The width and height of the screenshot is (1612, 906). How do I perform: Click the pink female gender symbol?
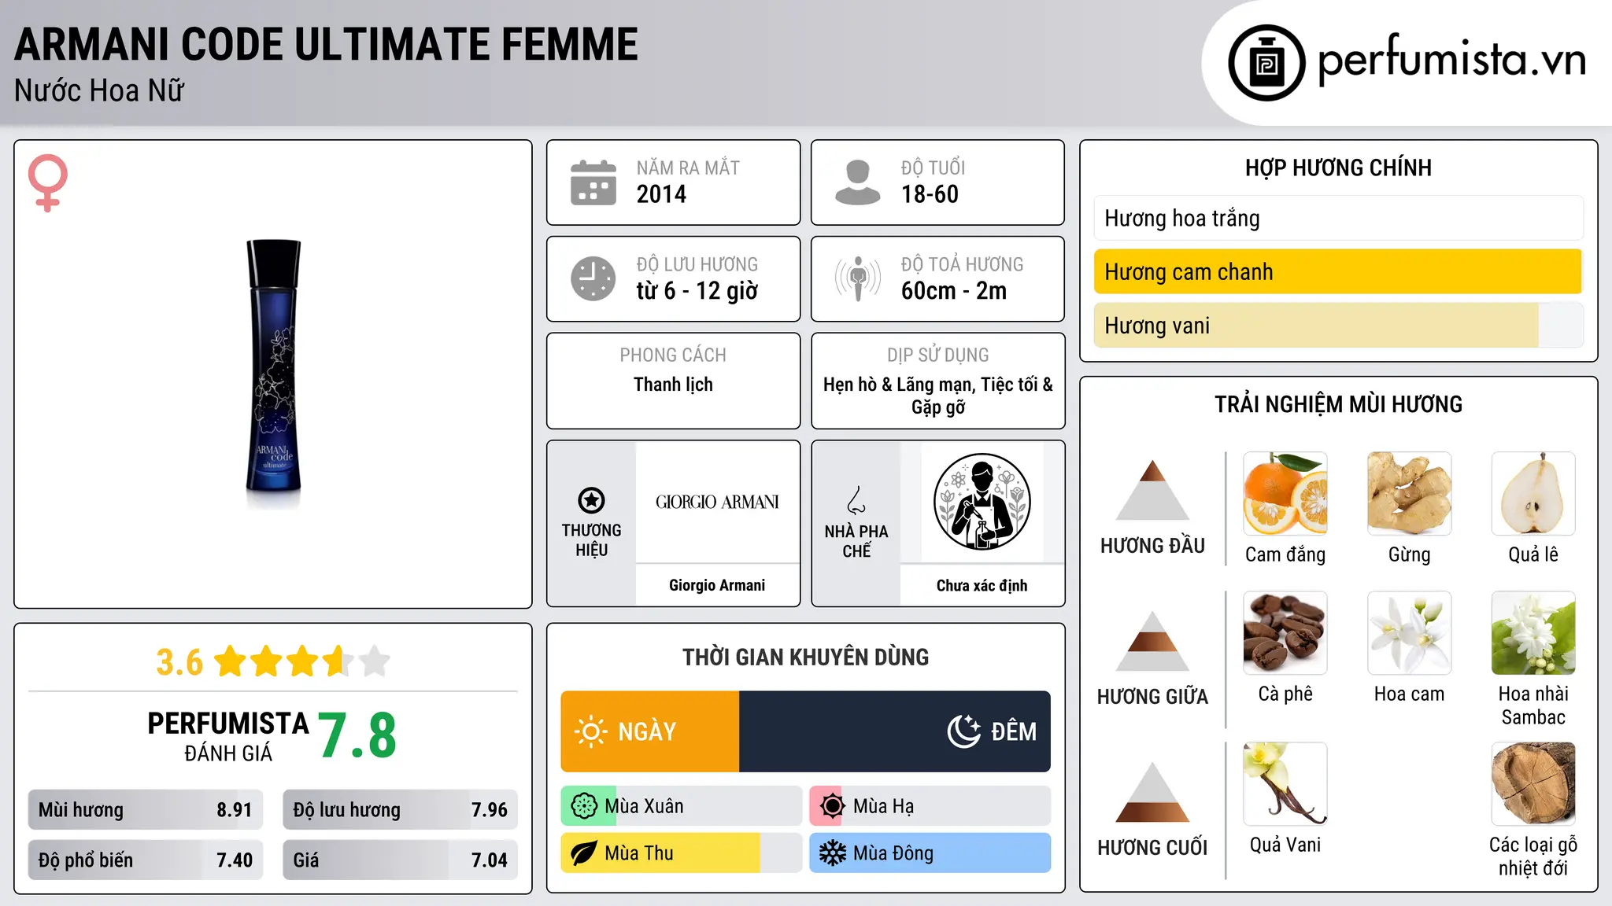48,183
